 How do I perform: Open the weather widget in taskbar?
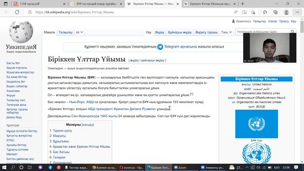pos(236,167)
